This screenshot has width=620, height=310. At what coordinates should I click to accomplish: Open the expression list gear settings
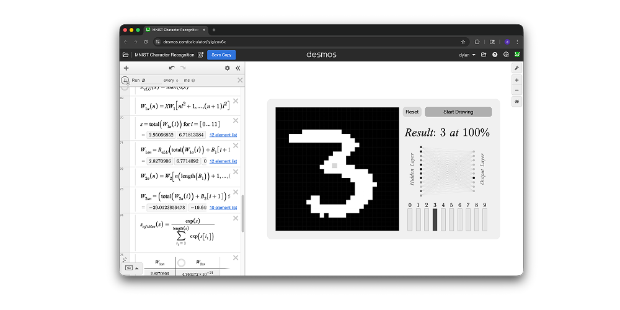[227, 68]
